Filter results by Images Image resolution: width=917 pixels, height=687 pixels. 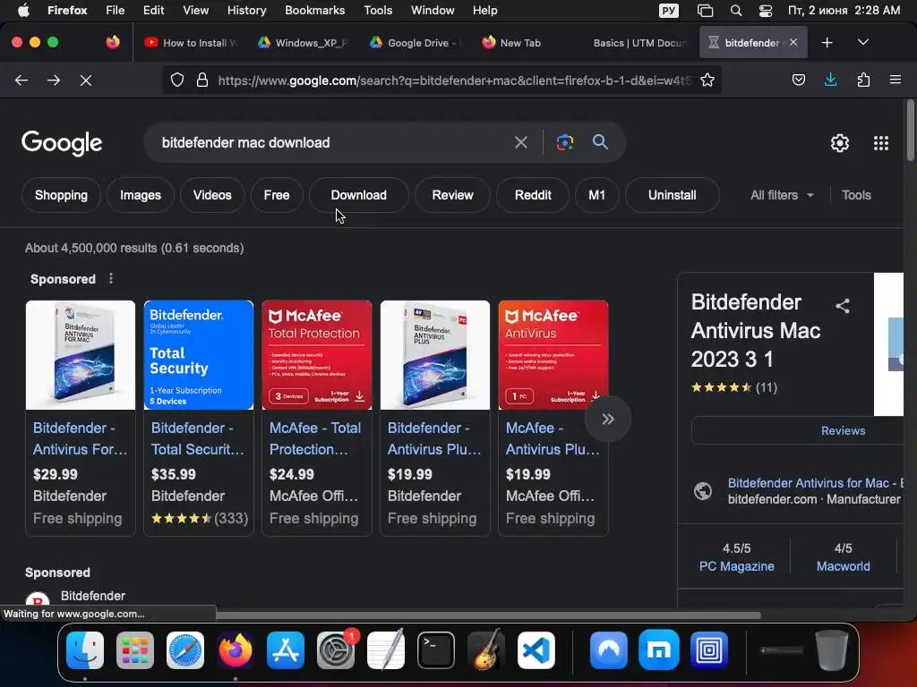pyautogui.click(x=141, y=195)
